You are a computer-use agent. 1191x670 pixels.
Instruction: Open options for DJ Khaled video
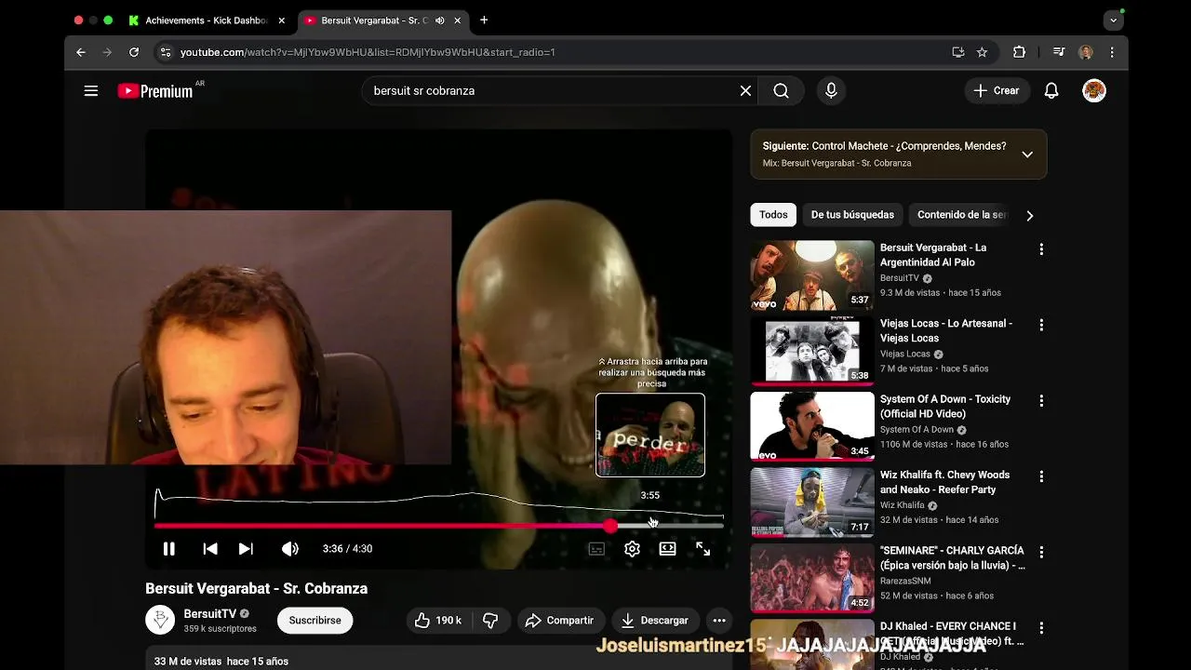click(1041, 628)
